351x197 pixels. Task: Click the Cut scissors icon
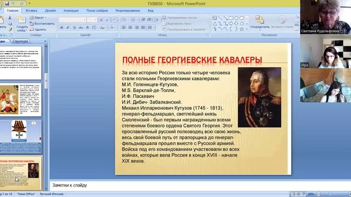(x=10, y=18)
